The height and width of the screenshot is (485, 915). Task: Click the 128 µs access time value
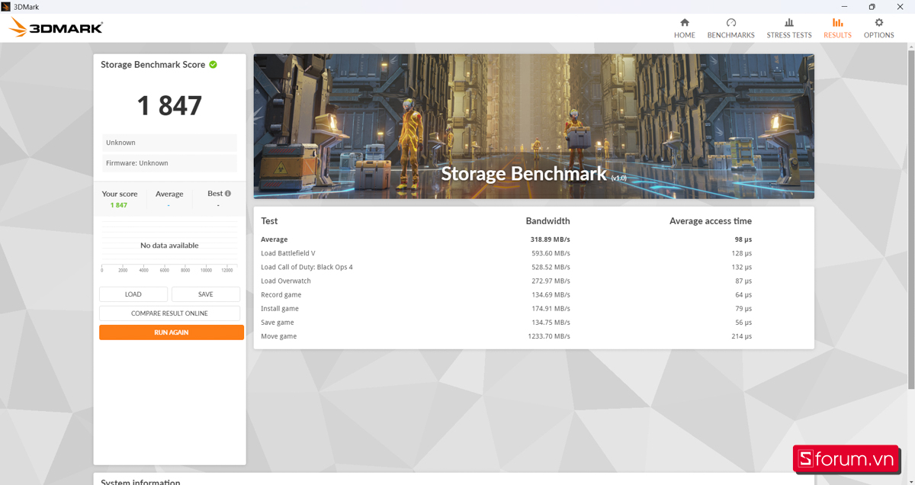[x=742, y=253]
